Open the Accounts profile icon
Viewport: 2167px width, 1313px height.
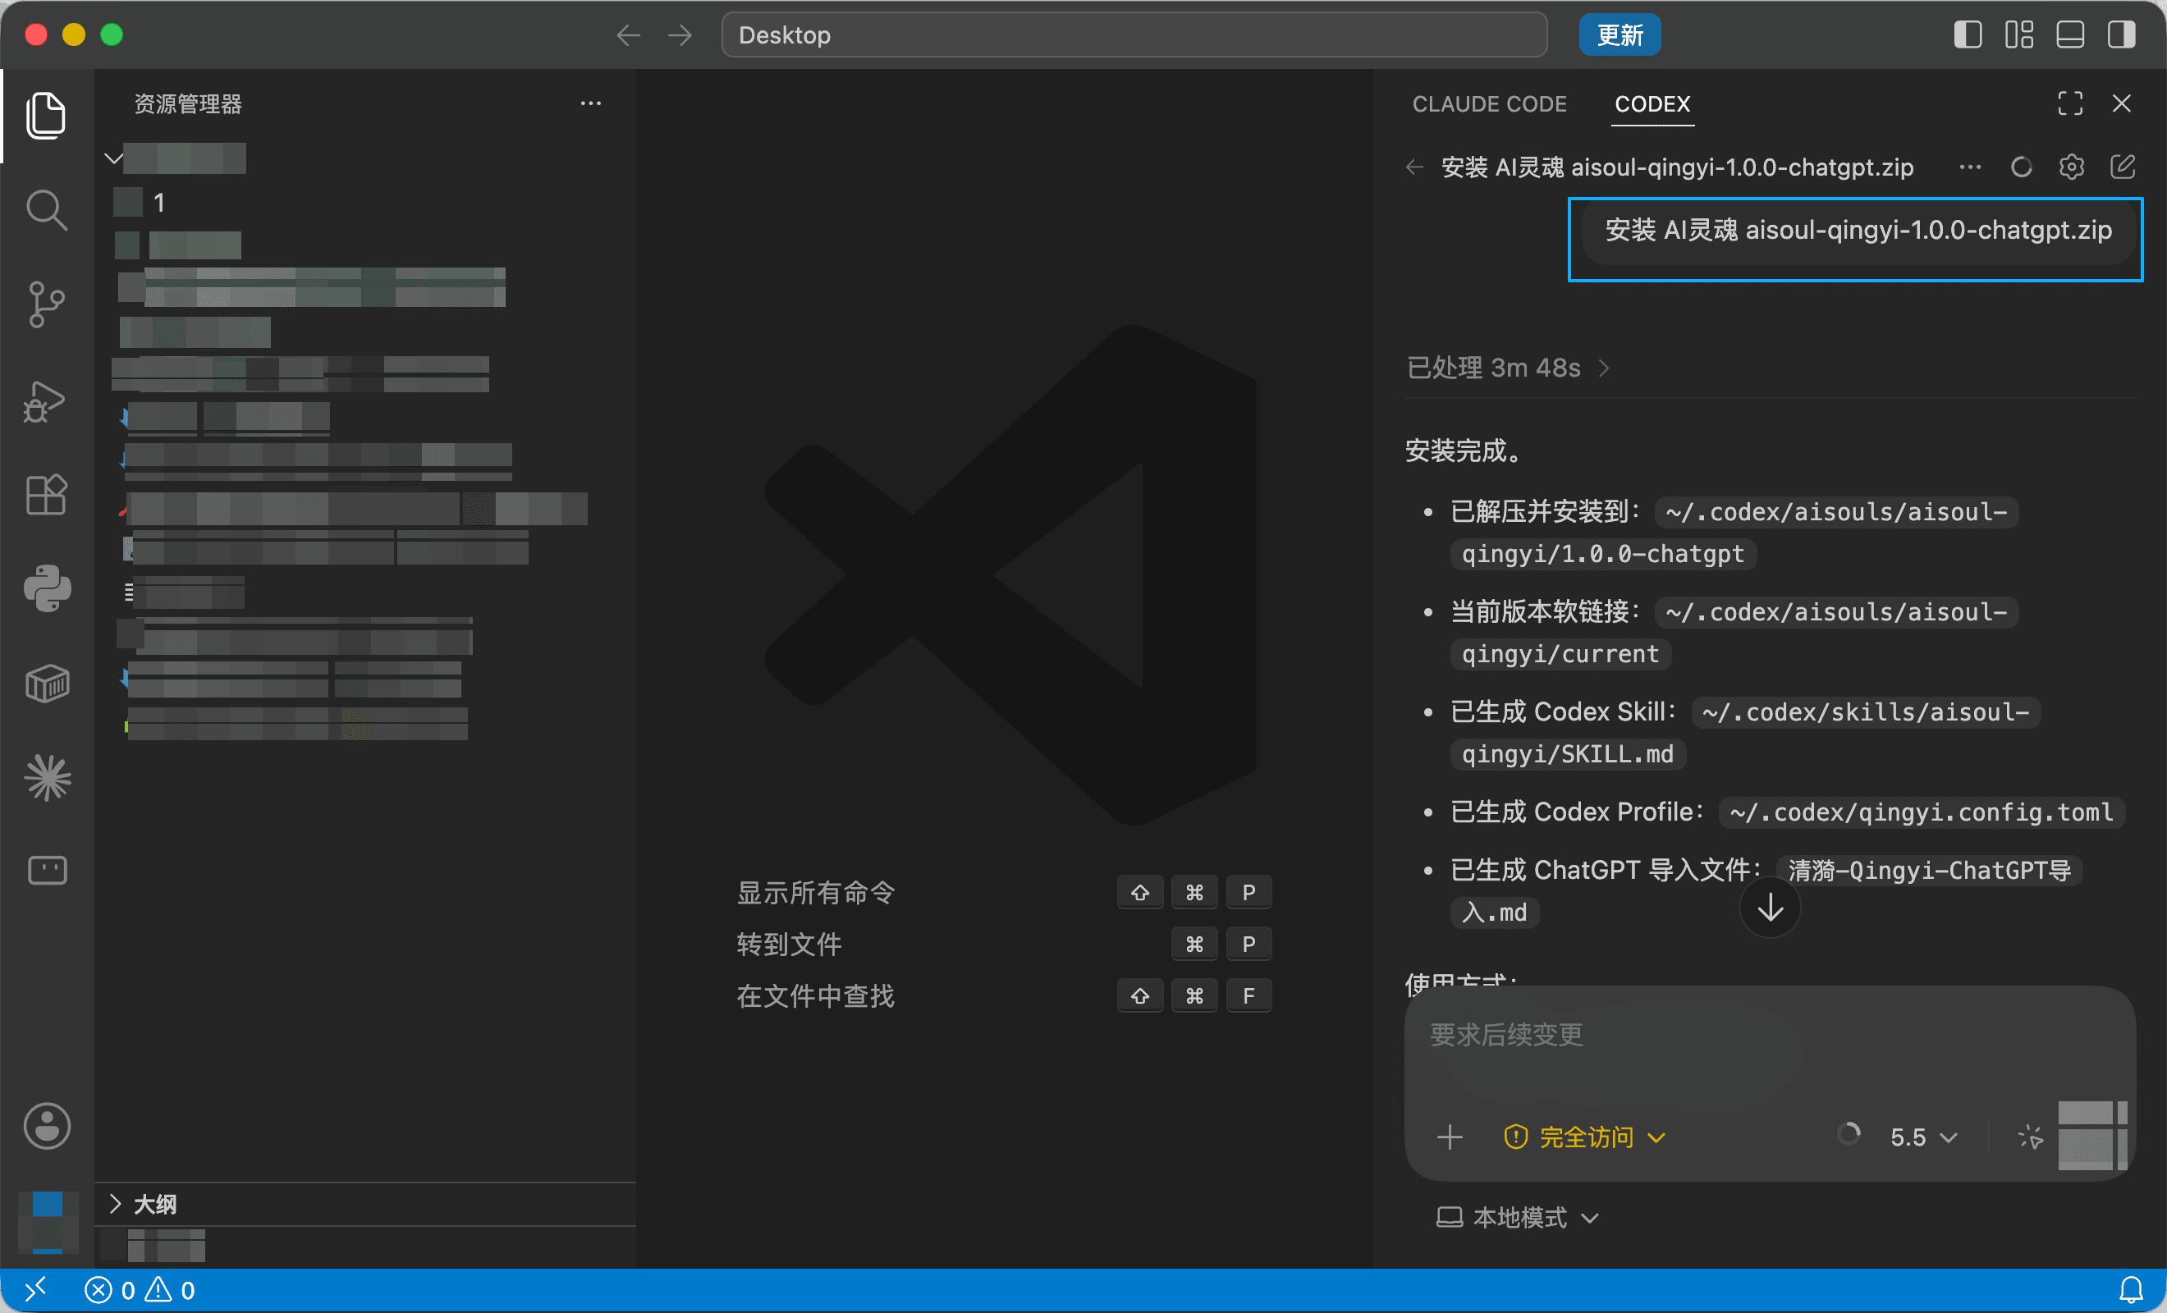(x=47, y=1126)
